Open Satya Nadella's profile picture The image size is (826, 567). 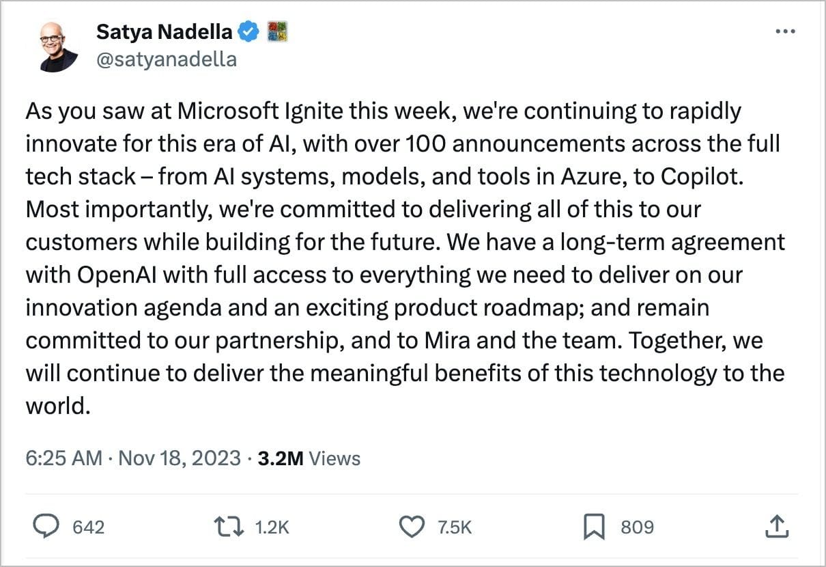click(58, 46)
